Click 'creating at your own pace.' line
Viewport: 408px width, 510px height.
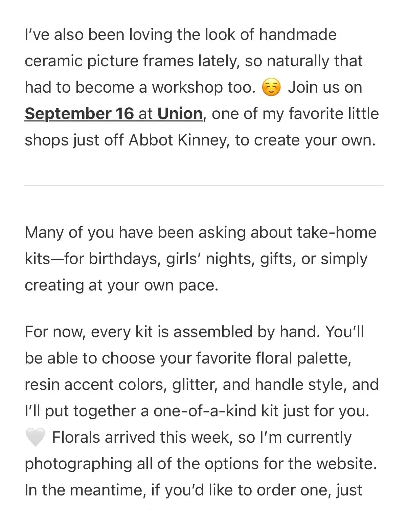tap(122, 286)
